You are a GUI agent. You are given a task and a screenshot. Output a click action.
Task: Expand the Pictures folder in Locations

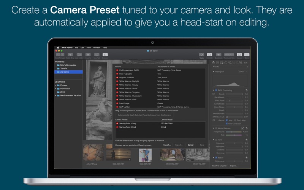tap(56, 85)
